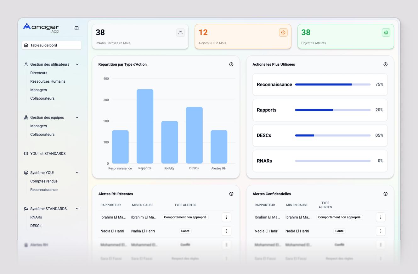
Task: Click the Rapports bar in chart
Action: 145,126
